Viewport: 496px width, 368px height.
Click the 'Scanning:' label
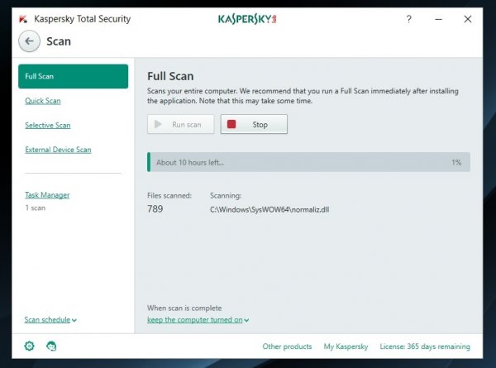tap(226, 195)
